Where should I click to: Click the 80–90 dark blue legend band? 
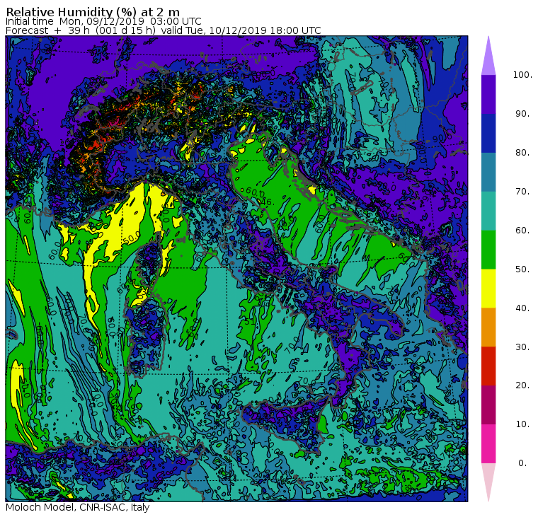tap(488, 133)
